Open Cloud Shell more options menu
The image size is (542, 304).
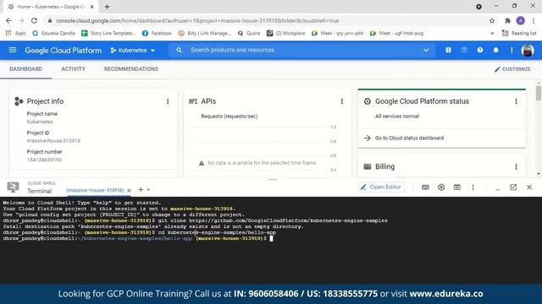coord(473,187)
